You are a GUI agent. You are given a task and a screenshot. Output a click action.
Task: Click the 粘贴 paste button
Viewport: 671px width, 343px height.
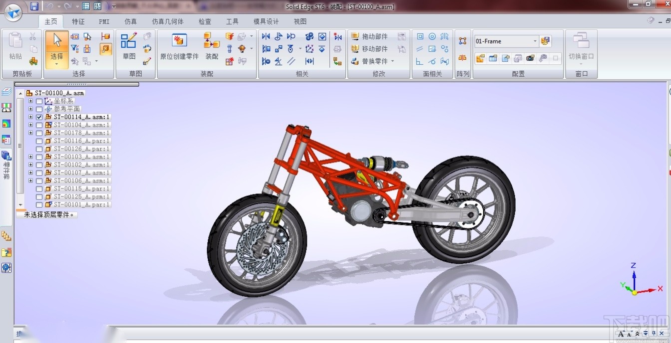pos(15,47)
